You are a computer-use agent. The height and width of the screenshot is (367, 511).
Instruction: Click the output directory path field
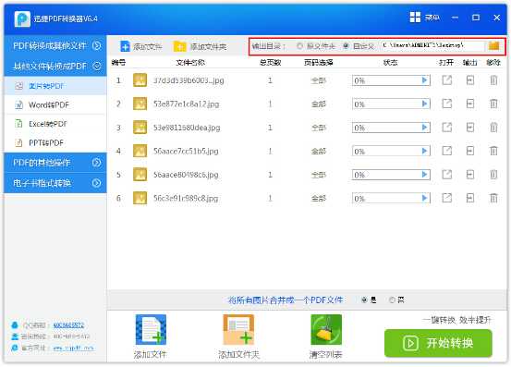coord(432,45)
